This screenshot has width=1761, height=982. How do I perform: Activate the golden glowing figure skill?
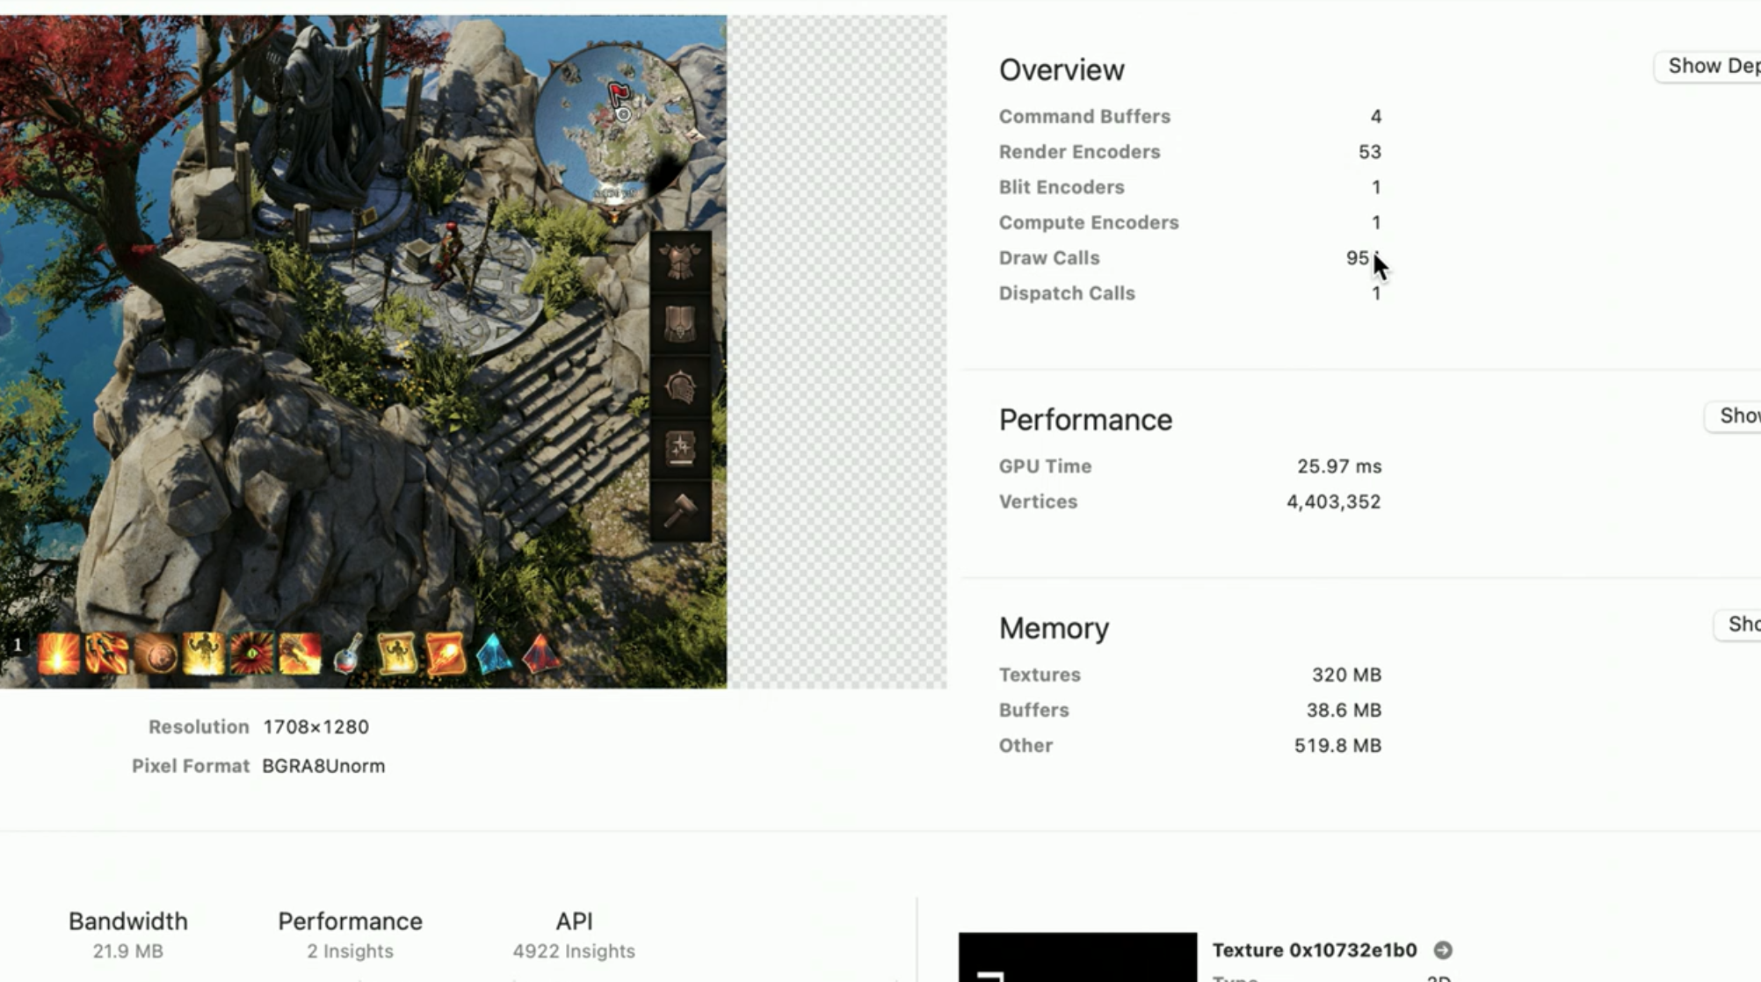pyautogui.click(x=203, y=653)
